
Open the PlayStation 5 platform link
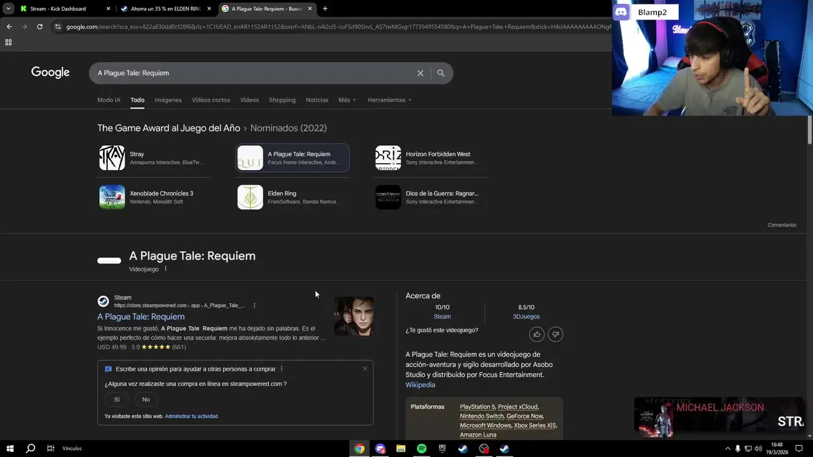tap(477, 407)
